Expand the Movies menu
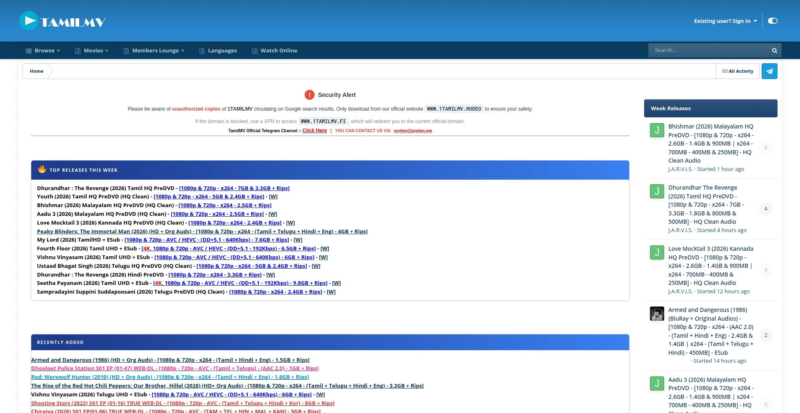This screenshot has height=413, width=800. click(92, 51)
